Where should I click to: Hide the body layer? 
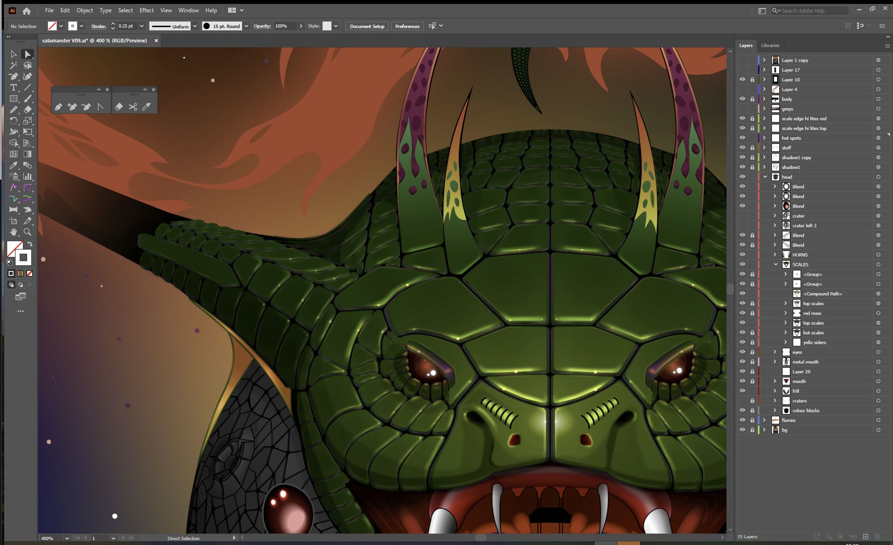click(742, 99)
